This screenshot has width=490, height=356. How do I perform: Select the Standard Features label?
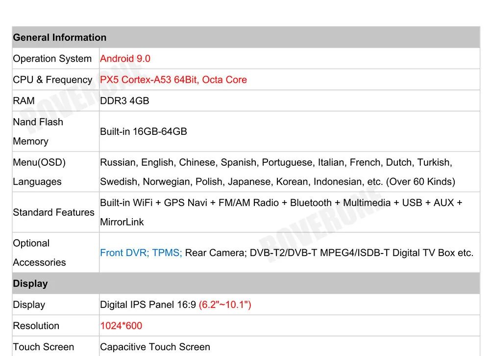pyautogui.click(x=53, y=212)
